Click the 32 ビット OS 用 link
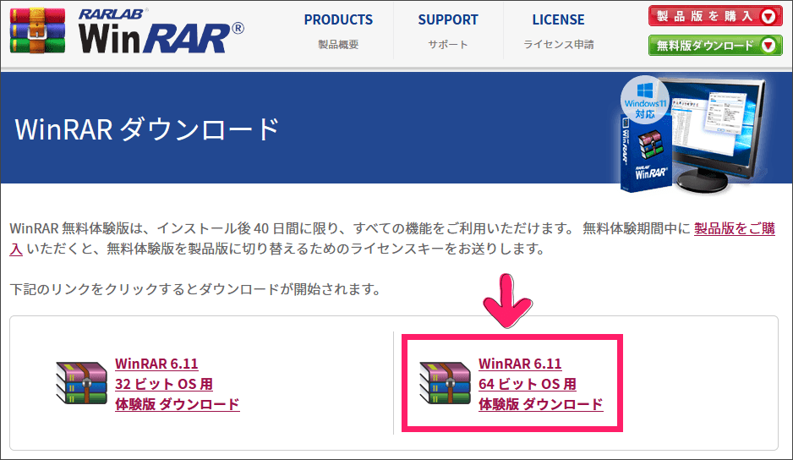This screenshot has height=460, width=793. pyautogui.click(x=164, y=384)
